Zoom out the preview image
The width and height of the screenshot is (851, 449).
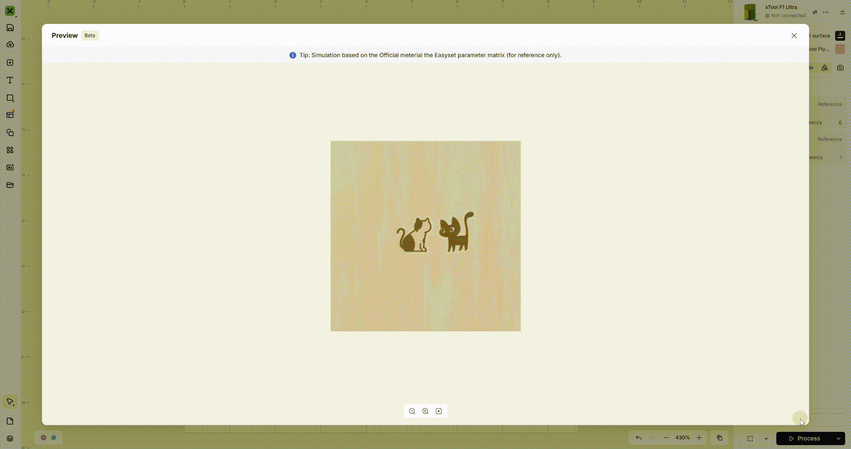click(x=412, y=411)
